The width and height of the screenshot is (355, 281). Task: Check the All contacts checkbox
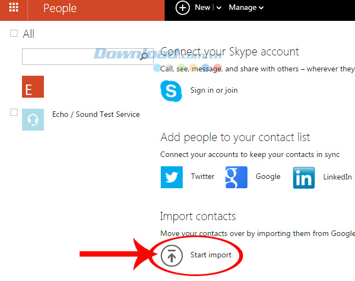[14, 33]
